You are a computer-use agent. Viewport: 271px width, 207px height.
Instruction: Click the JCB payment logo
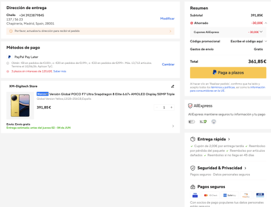[x=260, y=195]
